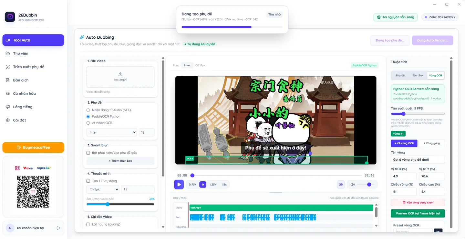465x239 pixels.
Task: Click the Tài nguyên sẵn sàng status badge
Action: pos(396,17)
